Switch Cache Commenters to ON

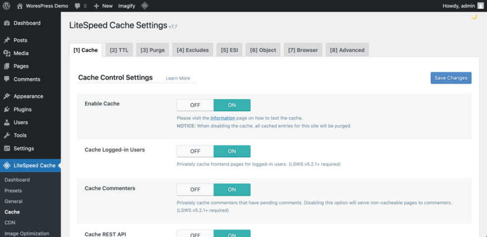pos(232,190)
